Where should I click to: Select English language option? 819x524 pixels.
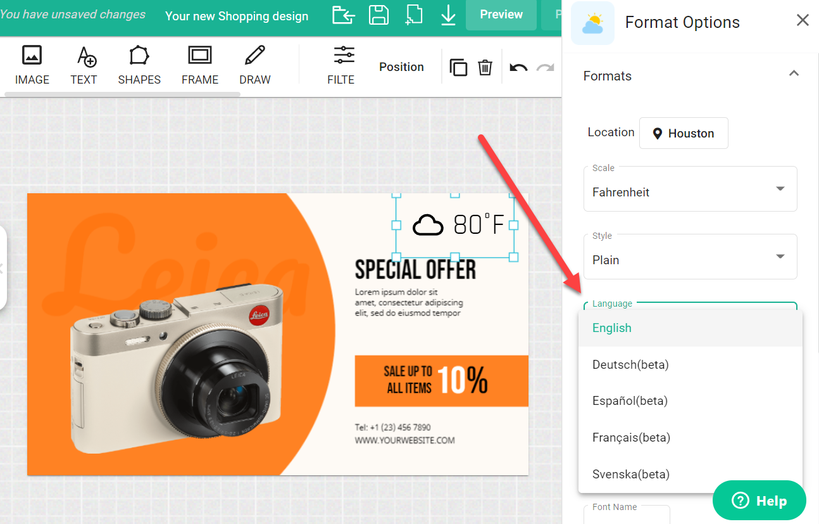(x=691, y=328)
